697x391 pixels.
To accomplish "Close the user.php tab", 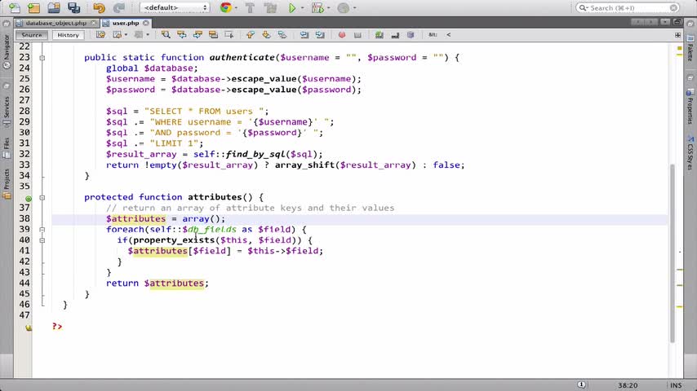I will pyautogui.click(x=146, y=23).
